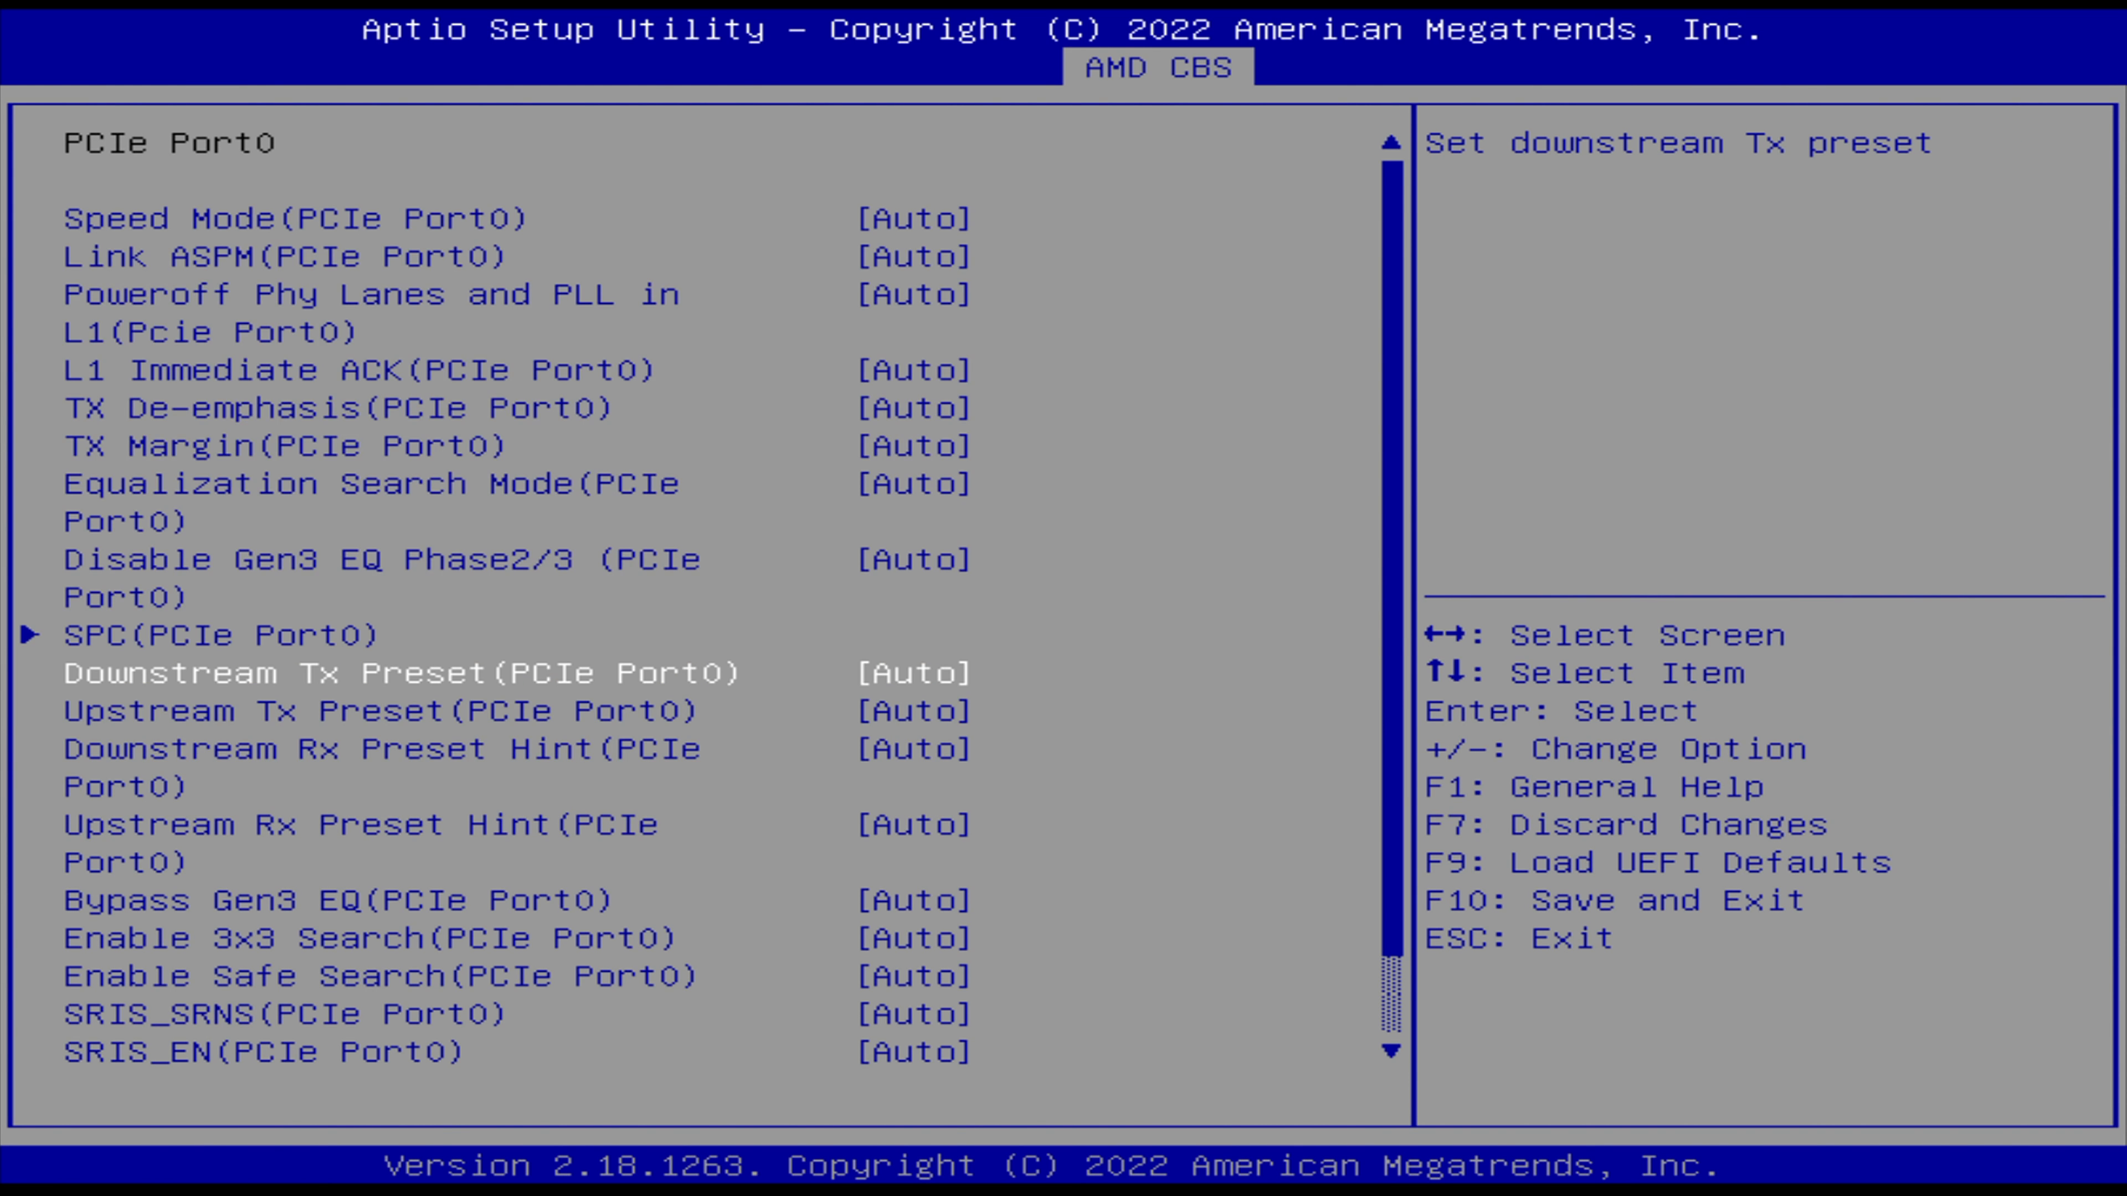
Task: Click the 'Select Item' key hint
Action: [x=1585, y=673]
